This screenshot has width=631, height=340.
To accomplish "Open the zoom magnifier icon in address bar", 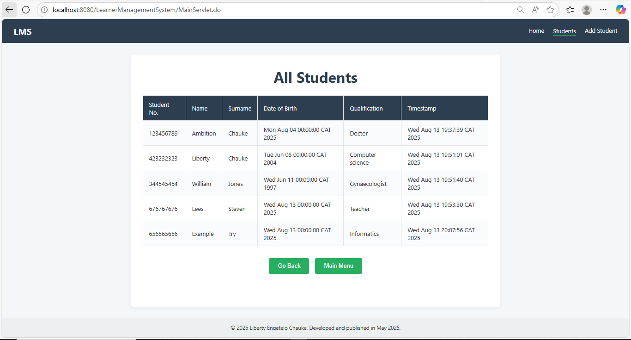I will (x=521, y=10).
